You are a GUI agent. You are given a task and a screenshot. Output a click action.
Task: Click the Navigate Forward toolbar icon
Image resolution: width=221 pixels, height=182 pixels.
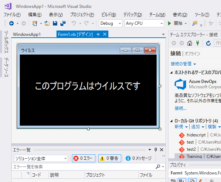(x=24, y=23)
